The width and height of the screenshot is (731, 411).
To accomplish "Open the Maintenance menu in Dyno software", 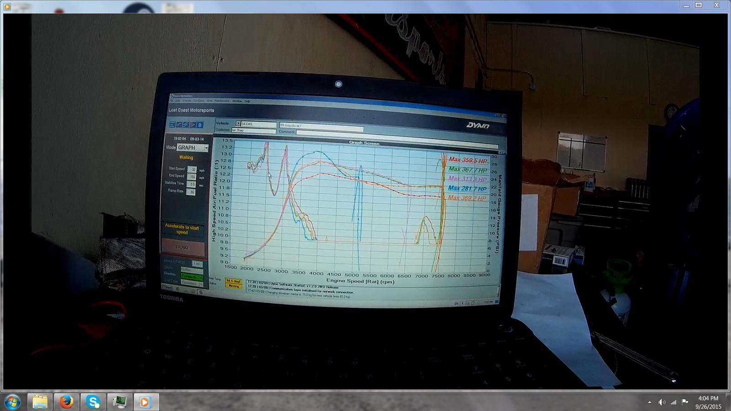I will (x=222, y=100).
